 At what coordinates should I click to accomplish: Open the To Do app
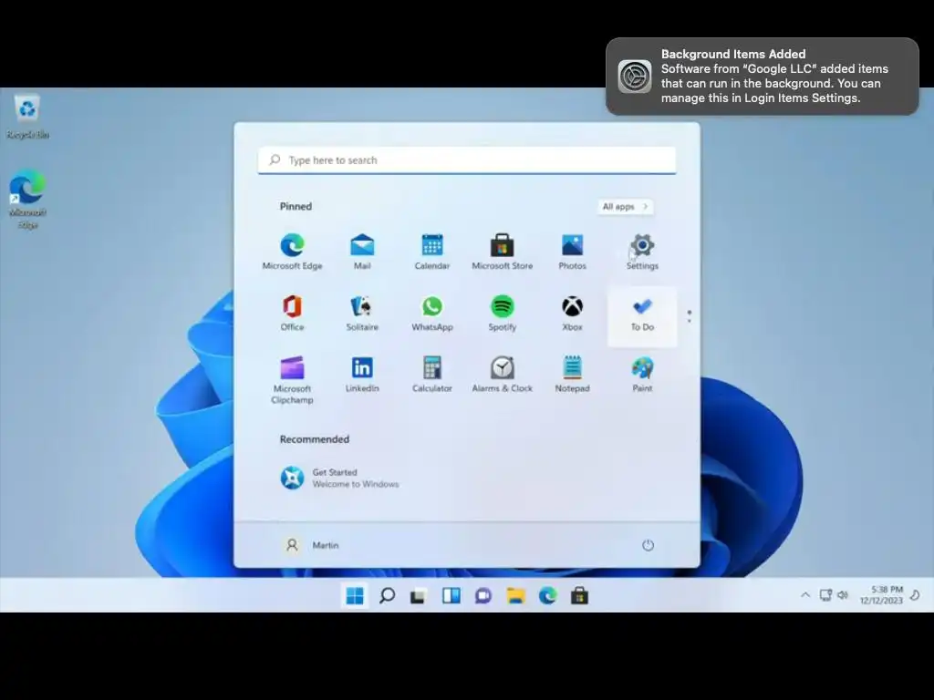click(642, 316)
